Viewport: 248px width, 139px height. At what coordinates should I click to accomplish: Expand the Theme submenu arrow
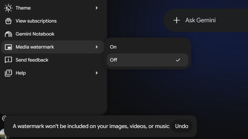[x=97, y=8]
